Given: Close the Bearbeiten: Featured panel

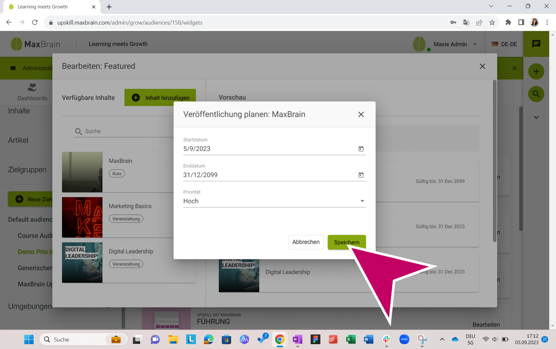Looking at the screenshot, I should [482, 66].
